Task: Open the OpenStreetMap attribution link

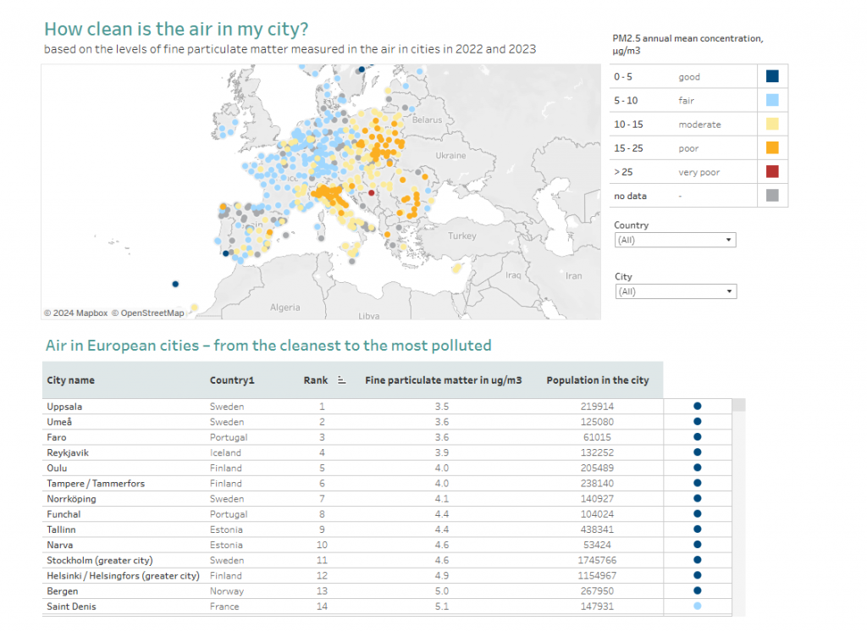Action: tap(152, 313)
